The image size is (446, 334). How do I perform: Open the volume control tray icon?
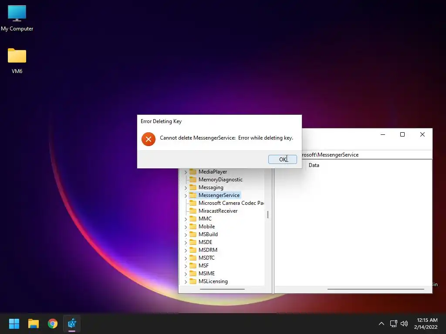404,324
